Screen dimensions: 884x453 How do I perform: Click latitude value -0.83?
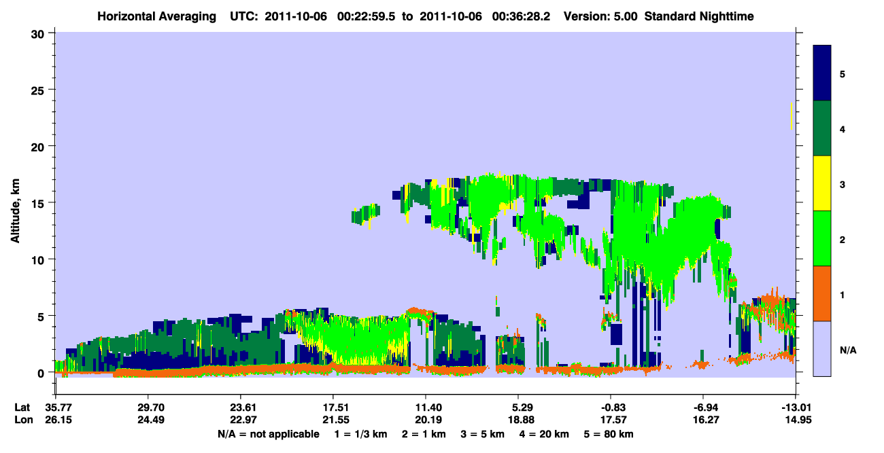(611, 408)
